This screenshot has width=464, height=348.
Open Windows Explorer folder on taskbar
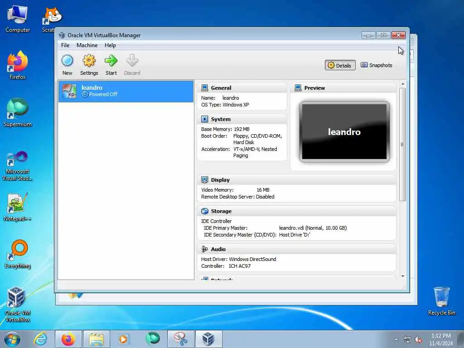(97, 339)
